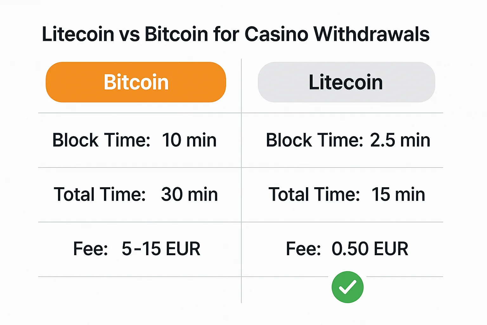Click the green checkmark icon
The height and width of the screenshot is (325, 487).
[347, 287]
